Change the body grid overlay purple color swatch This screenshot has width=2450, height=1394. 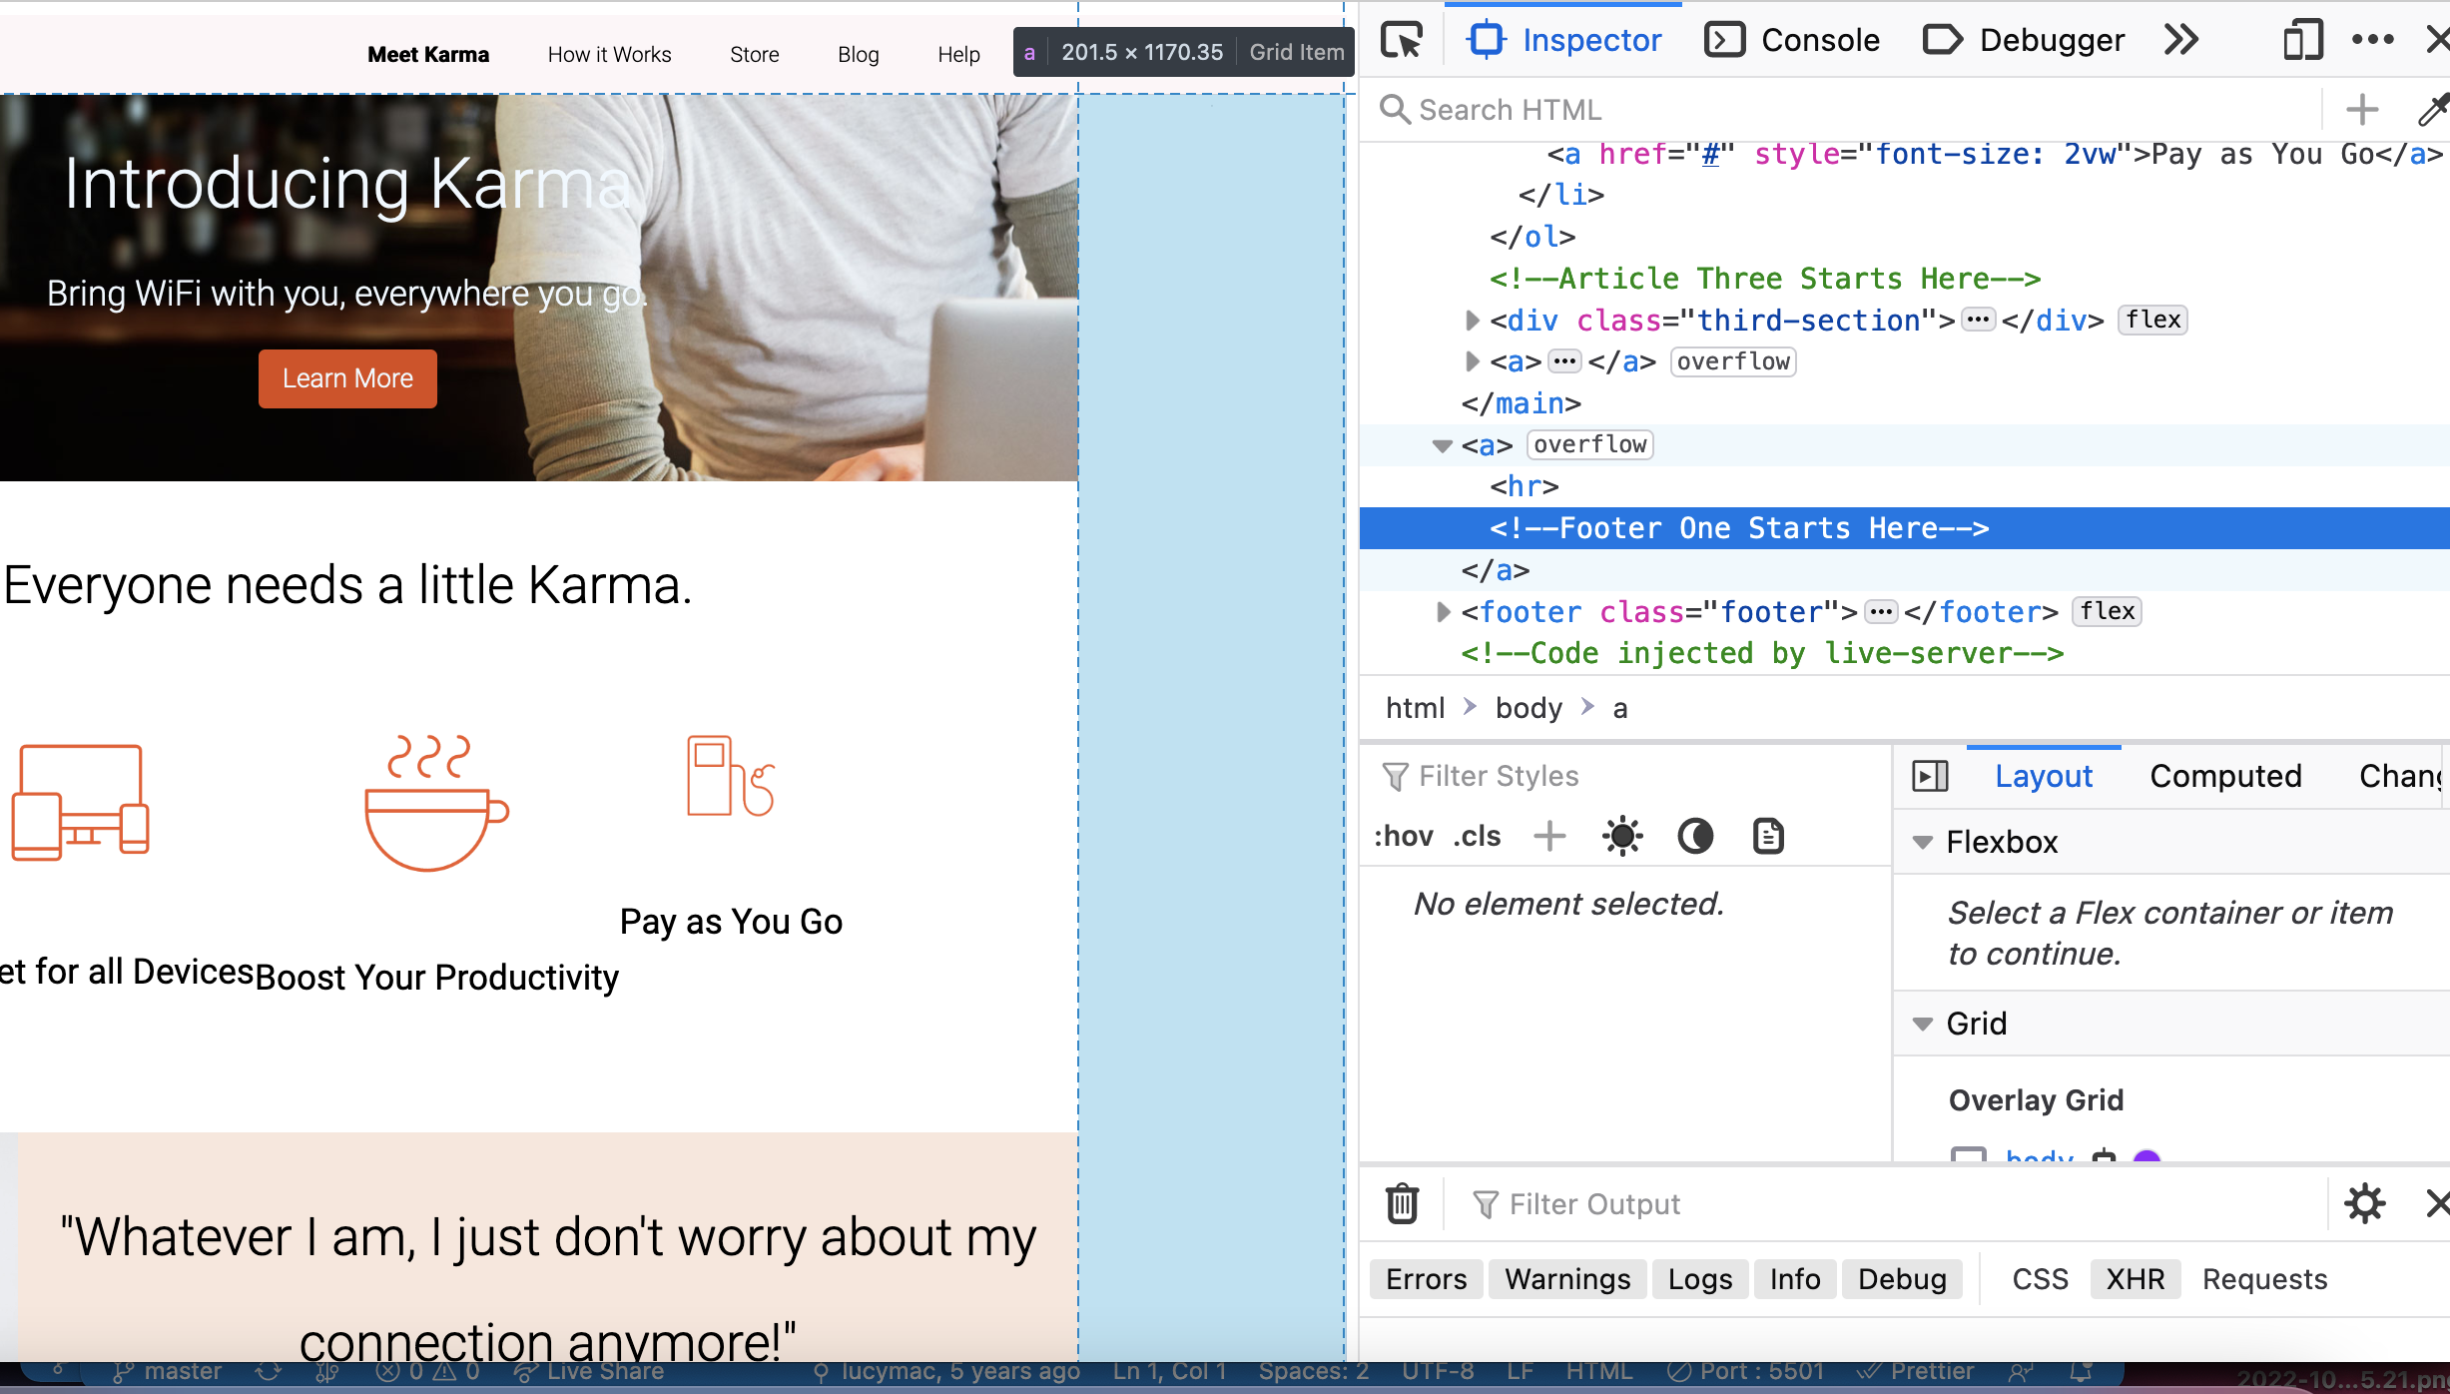point(2145,1157)
